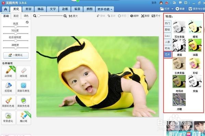Screen dimensions: 205x136
Task: Select the 涂鸦笔 graffiti brush tool
Action: point(8,73)
